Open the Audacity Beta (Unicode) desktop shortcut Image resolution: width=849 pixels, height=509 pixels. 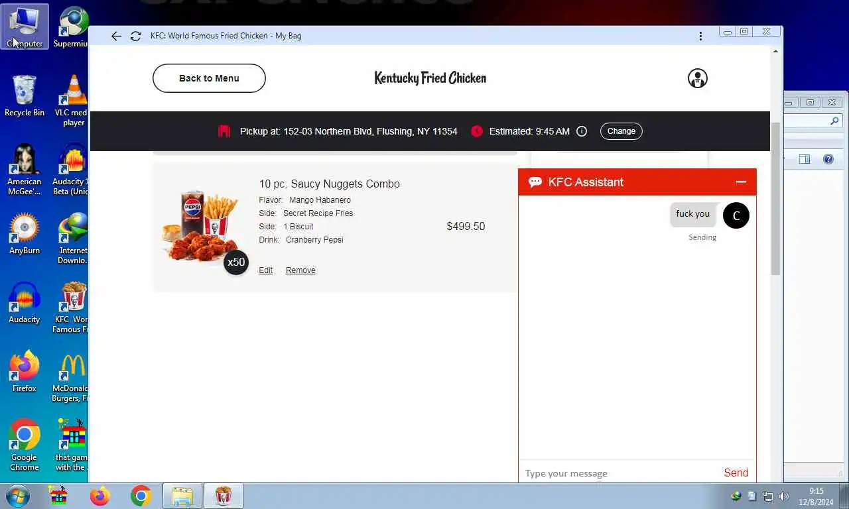tap(72, 170)
